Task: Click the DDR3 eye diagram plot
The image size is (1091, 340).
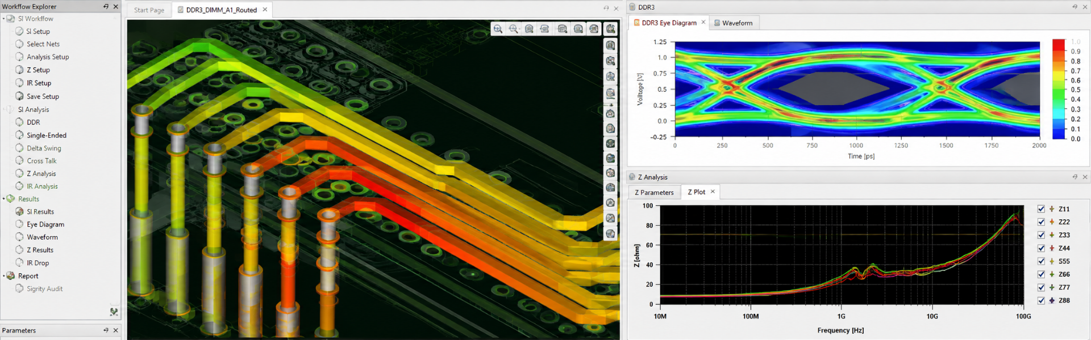Action: 857,88
